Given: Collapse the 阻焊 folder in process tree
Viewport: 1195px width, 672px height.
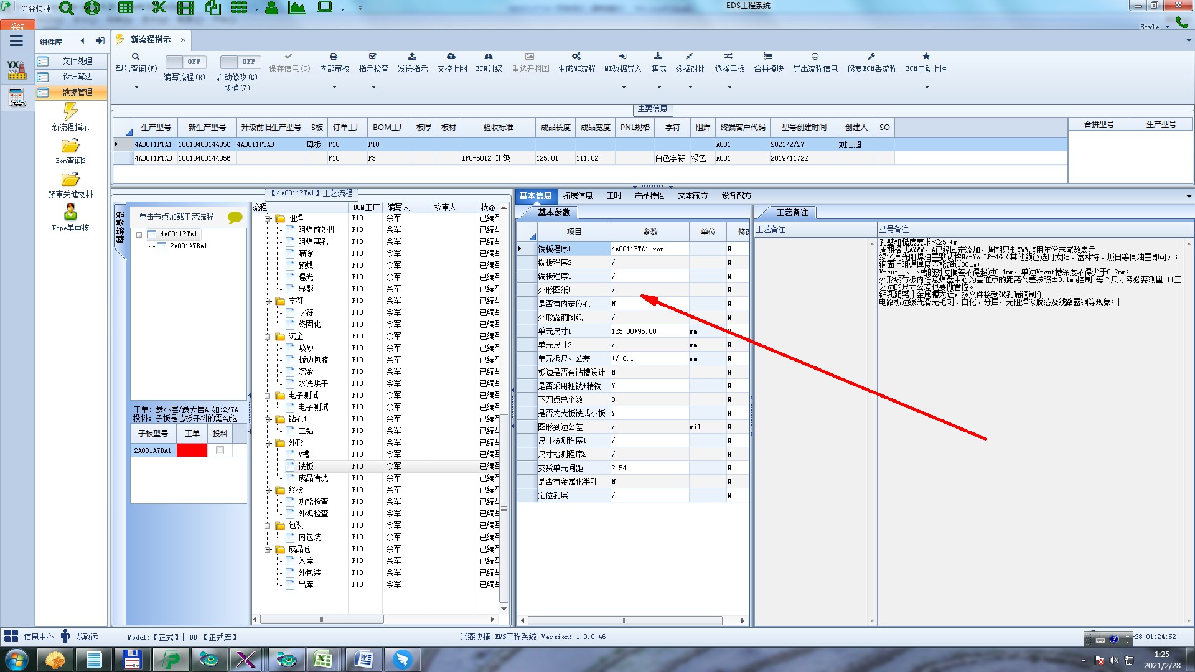Looking at the screenshot, I should point(268,218).
